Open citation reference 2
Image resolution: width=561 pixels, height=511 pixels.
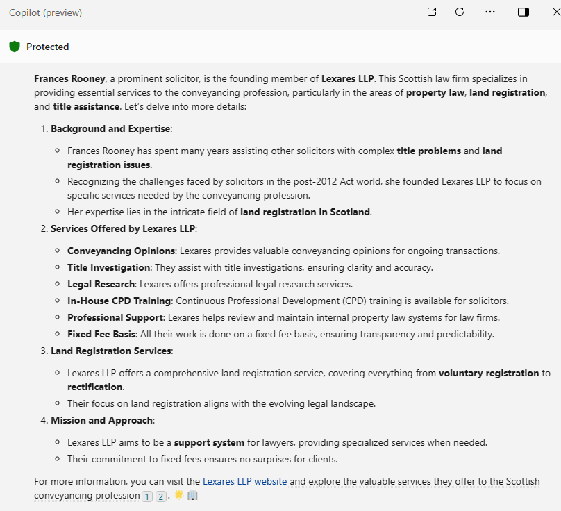pos(160,496)
